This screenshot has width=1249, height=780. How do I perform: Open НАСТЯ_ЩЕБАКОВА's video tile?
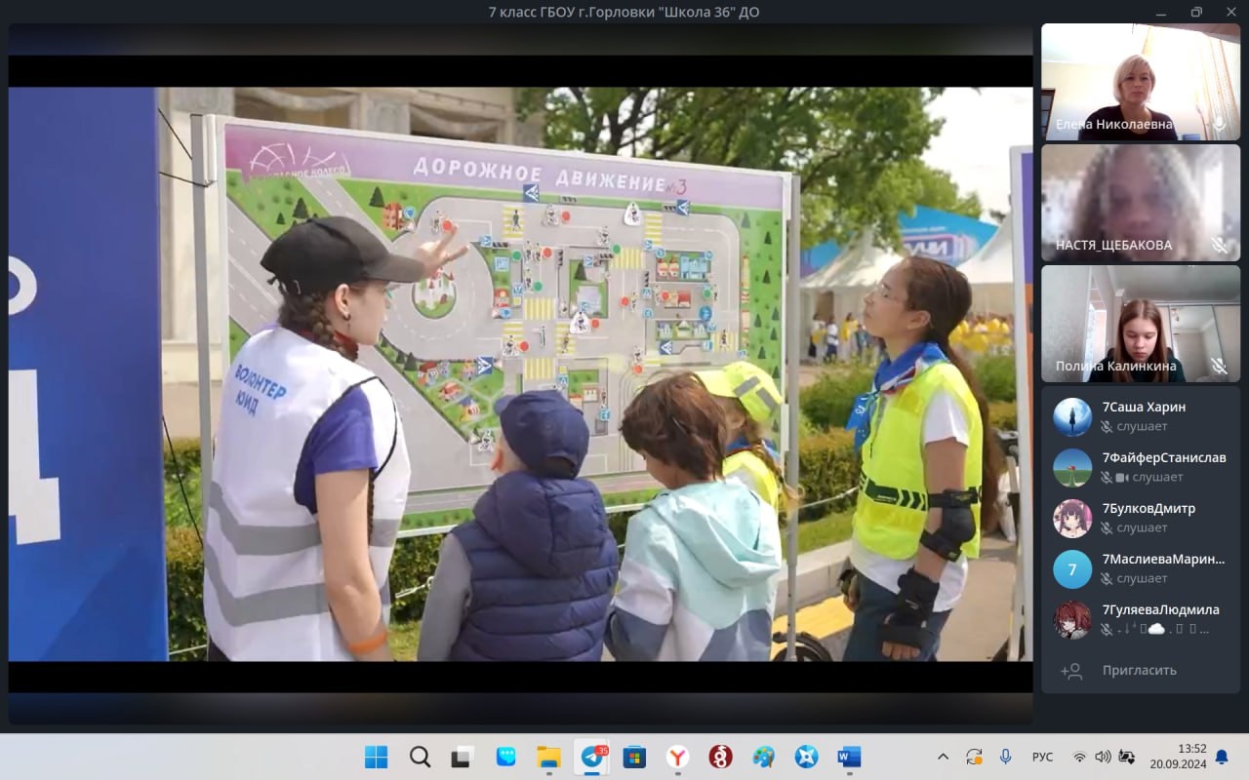point(1141,203)
